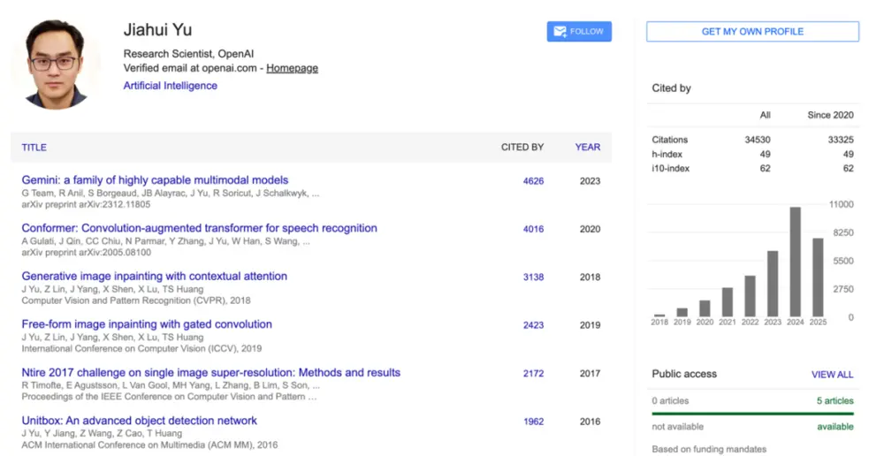Open Free-form image inpainting with gated convolution
The width and height of the screenshot is (884, 456).
tap(147, 324)
